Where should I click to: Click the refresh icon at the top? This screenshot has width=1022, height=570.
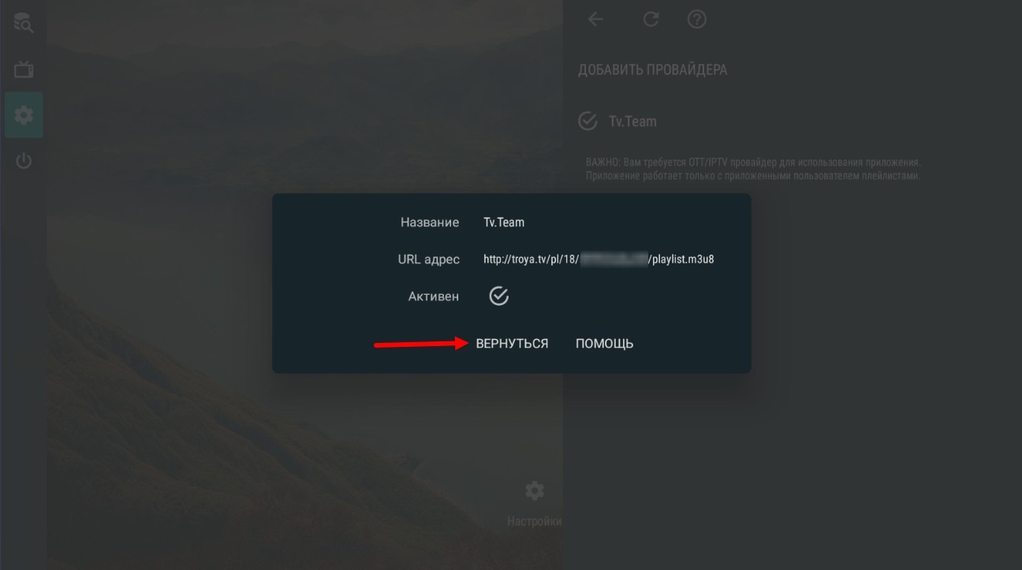coord(651,19)
